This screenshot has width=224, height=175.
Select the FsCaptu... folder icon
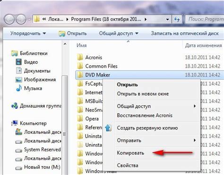coord(80,84)
